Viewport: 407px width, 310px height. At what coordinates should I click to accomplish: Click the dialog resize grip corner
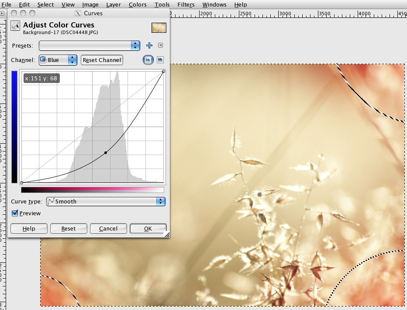coord(167,234)
